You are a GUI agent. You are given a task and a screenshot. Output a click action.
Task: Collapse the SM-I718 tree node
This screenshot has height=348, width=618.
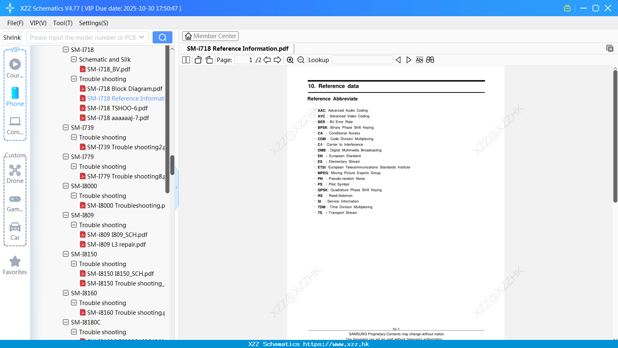(x=66, y=49)
